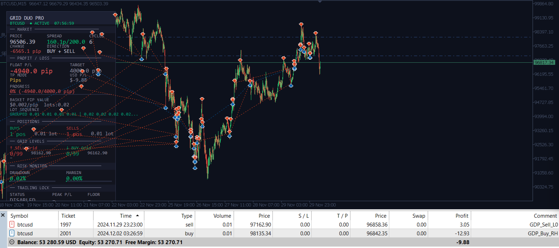
Task: Click the open time 2024.11.29 23:23:00
Action: coord(120,224)
